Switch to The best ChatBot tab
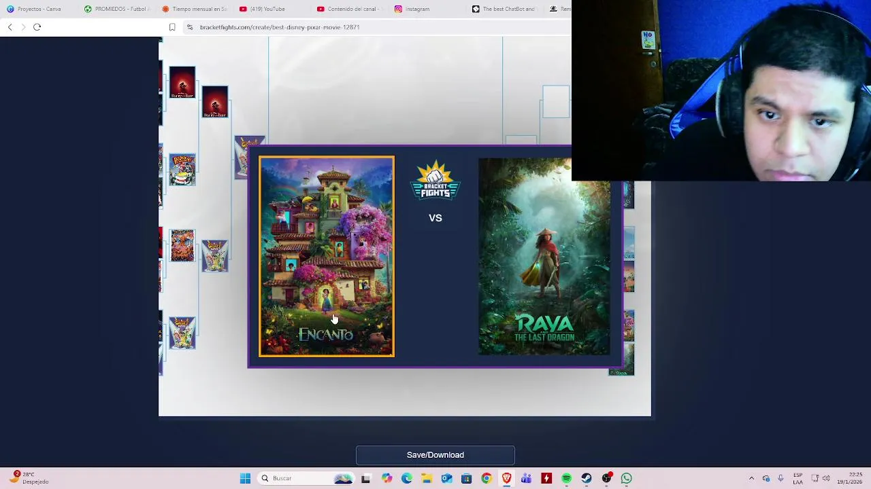This screenshot has width=871, height=489. 505,9
